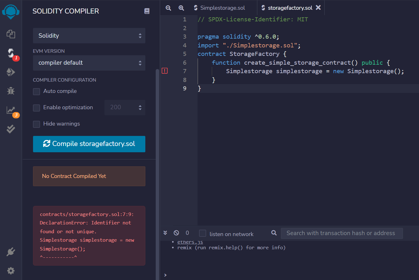Switch to the Simplestorage.sol tab
The image size is (419, 280).
pos(219,8)
